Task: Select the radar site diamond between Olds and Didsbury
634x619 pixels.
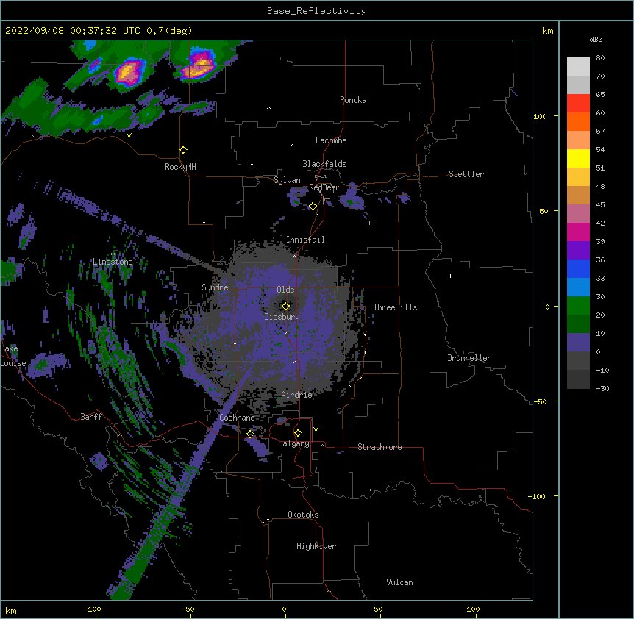Action: click(x=285, y=306)
